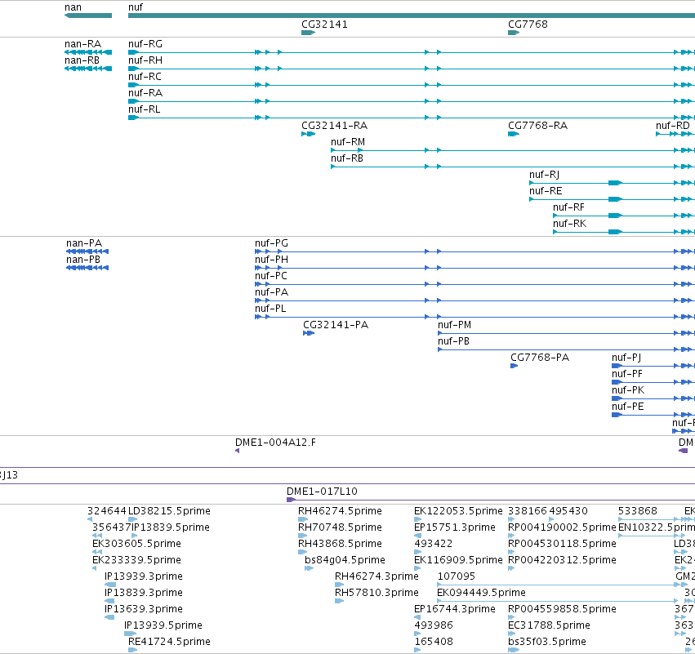Select the nuf-PE CDS label
This screenshot has height=654, width=695.
coord(628,407)
